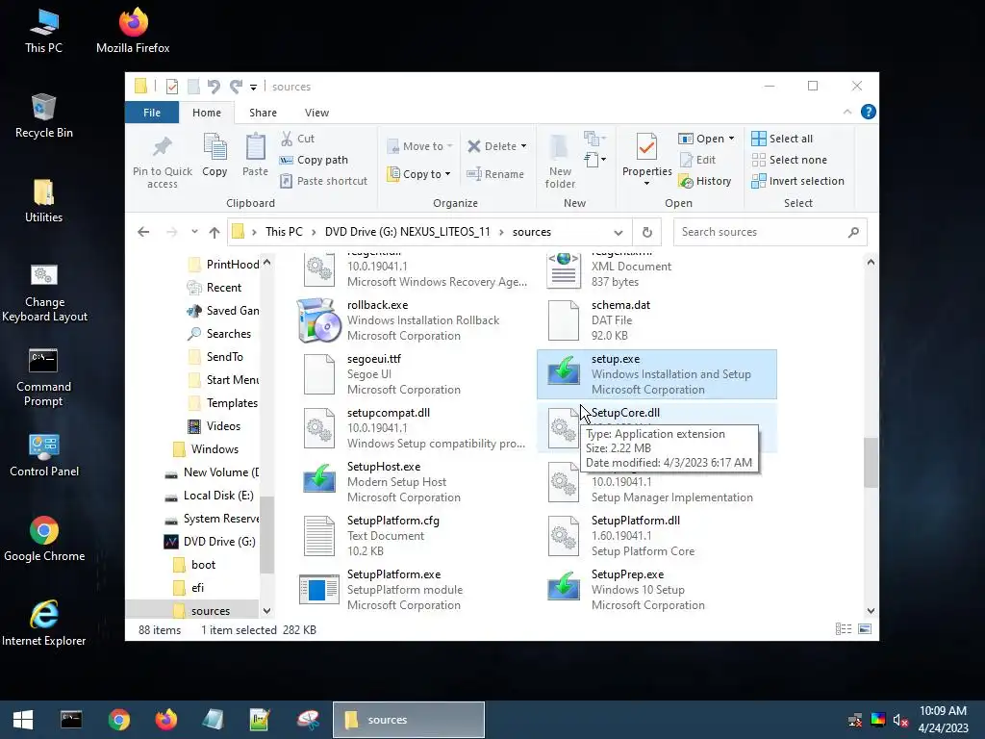This screenshot has width=985, height=739.
Task: Click the Up one level arrow
Action: tap(215, 232)
